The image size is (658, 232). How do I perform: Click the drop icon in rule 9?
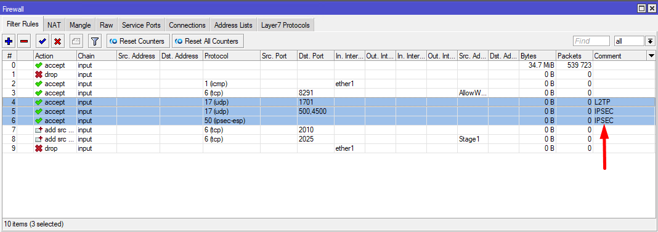(x=39, y=148)
